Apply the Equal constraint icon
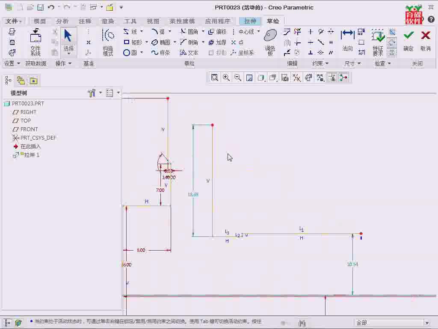The height and width of the screenshot is (329, 438). tap(331, 42)
